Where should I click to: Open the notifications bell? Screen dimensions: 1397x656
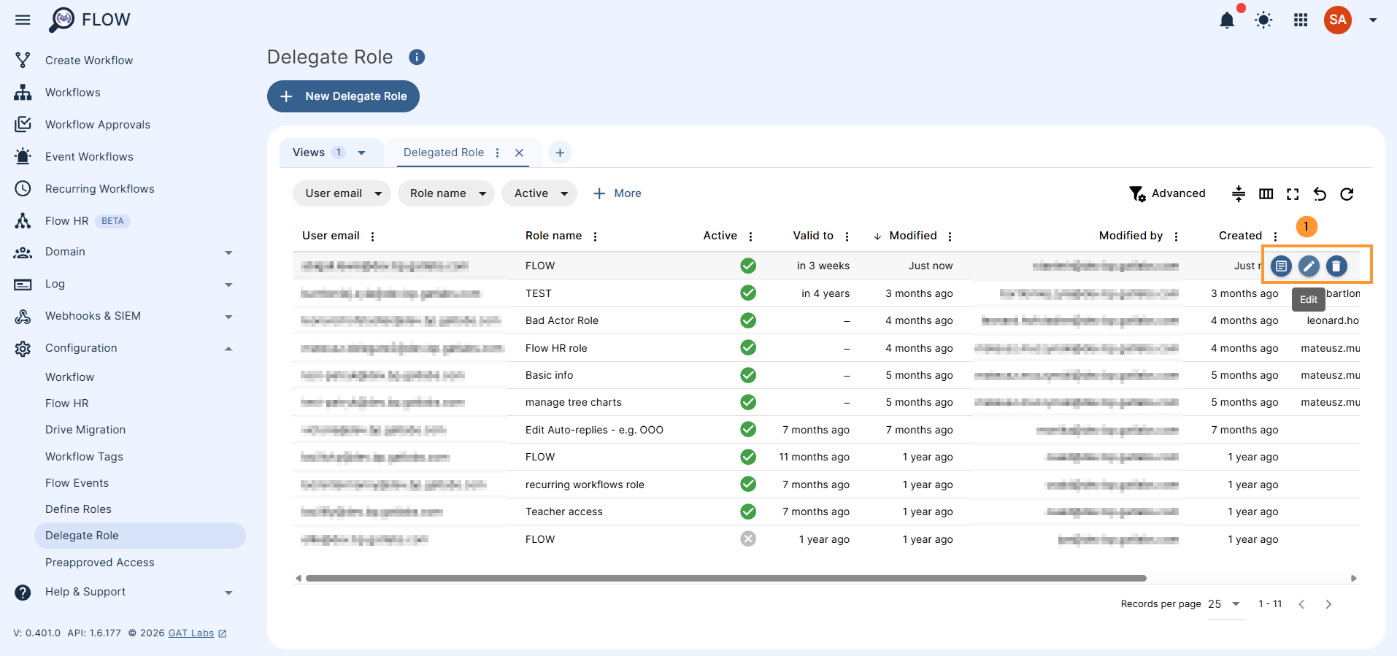1227,20
